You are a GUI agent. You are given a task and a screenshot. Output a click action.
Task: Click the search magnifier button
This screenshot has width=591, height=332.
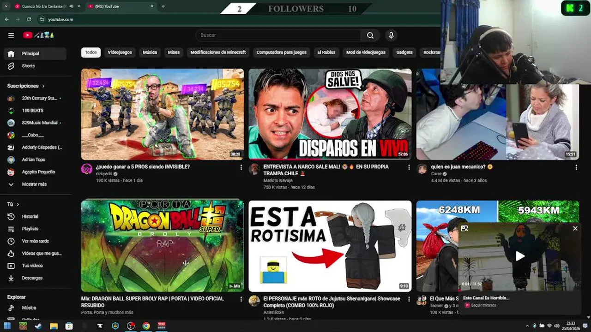(x=370, y=35)
